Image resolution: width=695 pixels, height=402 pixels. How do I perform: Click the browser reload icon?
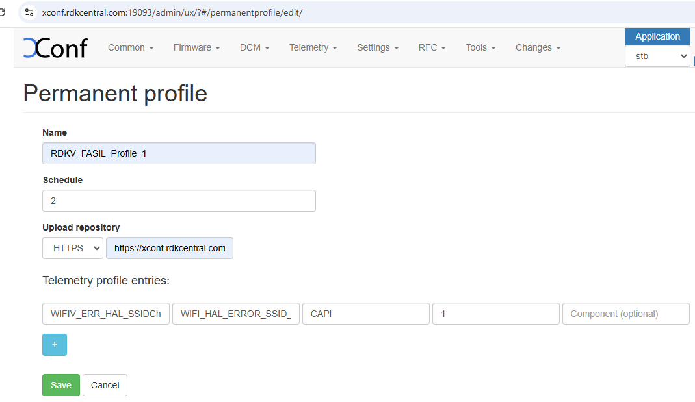3,12
